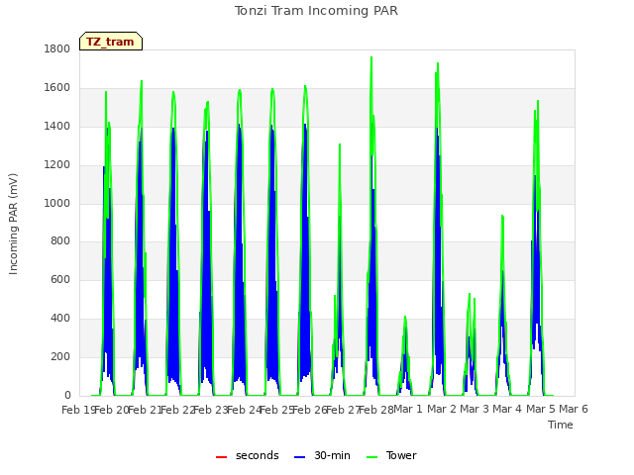Click the '0' y-axis tick label
This screenshot has height=475, width=634.
67,396
